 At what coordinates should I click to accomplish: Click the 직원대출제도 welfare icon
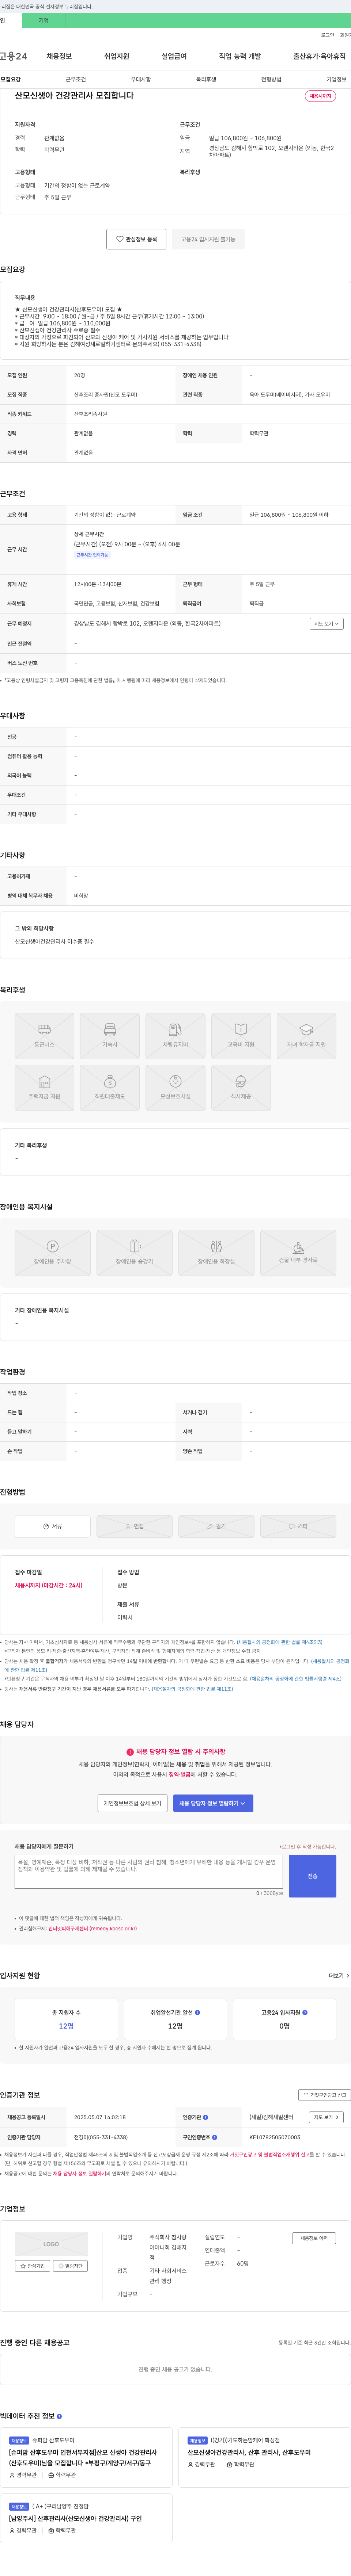click(x=110, y=1088)
